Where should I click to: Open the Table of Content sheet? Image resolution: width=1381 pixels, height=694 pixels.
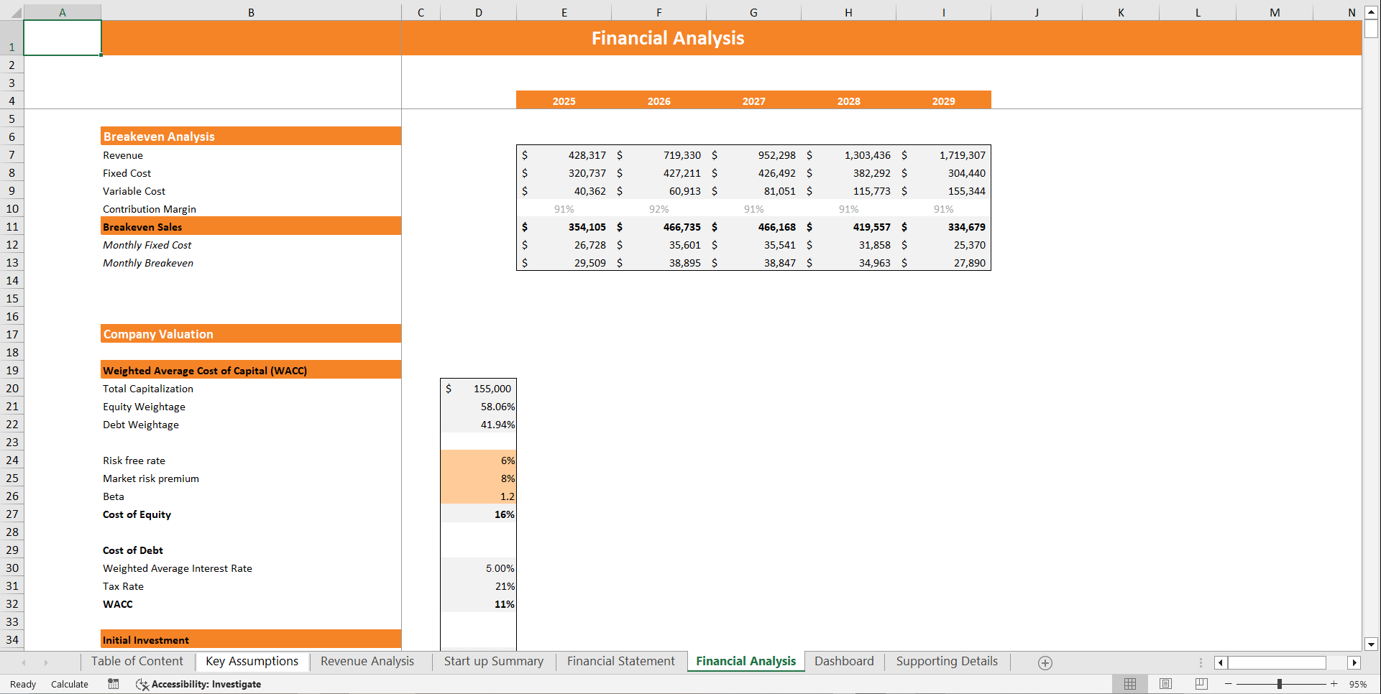click(137, 661)
